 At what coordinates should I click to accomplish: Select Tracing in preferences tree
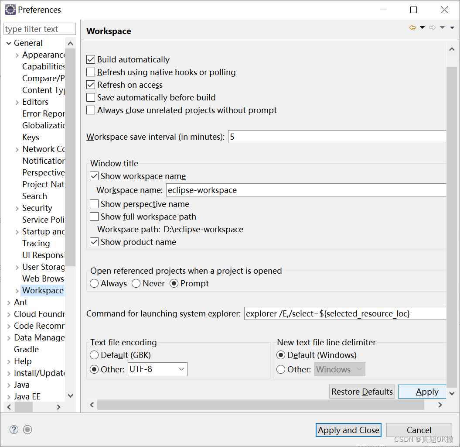coord(36,243)
